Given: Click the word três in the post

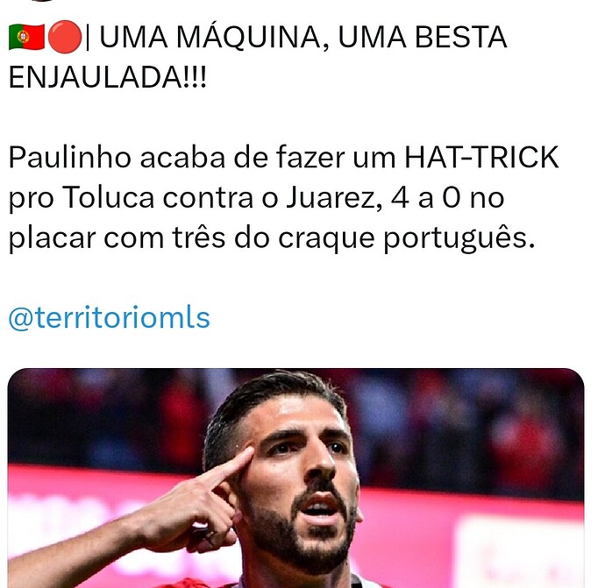Looking at the screenshot, I should coord(199,237).
